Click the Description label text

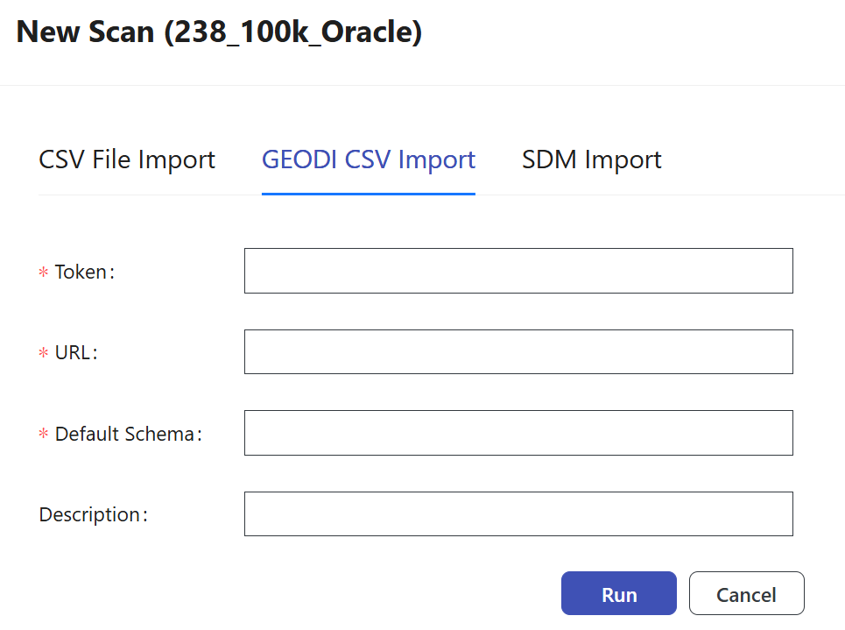click(90, 514)
